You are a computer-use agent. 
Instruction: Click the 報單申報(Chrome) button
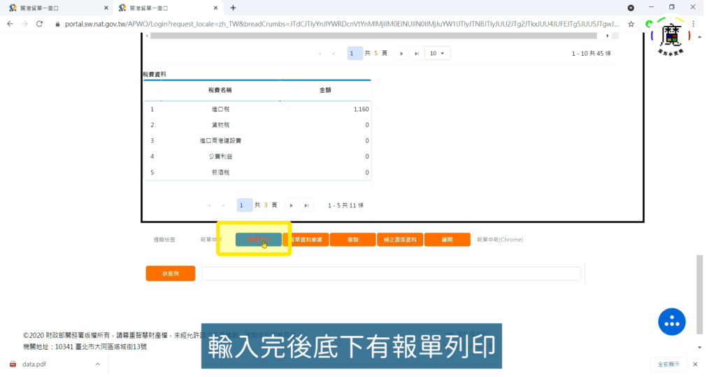500,239
